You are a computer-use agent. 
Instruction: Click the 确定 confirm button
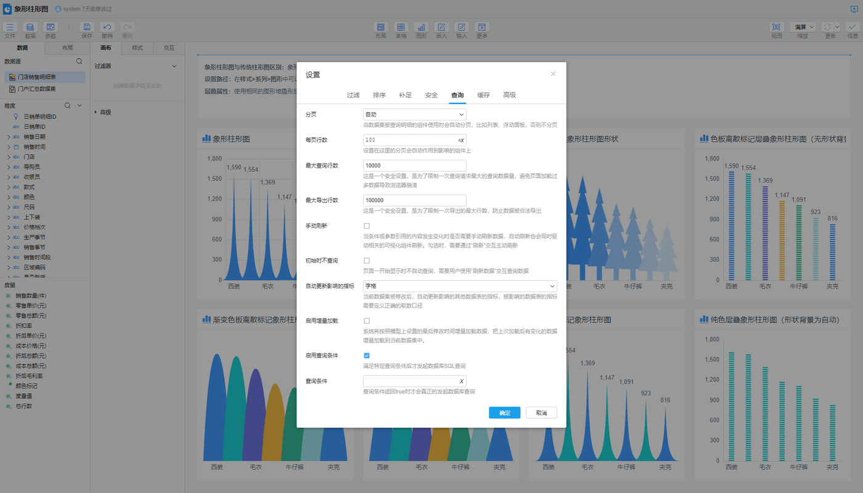(504, 413)
